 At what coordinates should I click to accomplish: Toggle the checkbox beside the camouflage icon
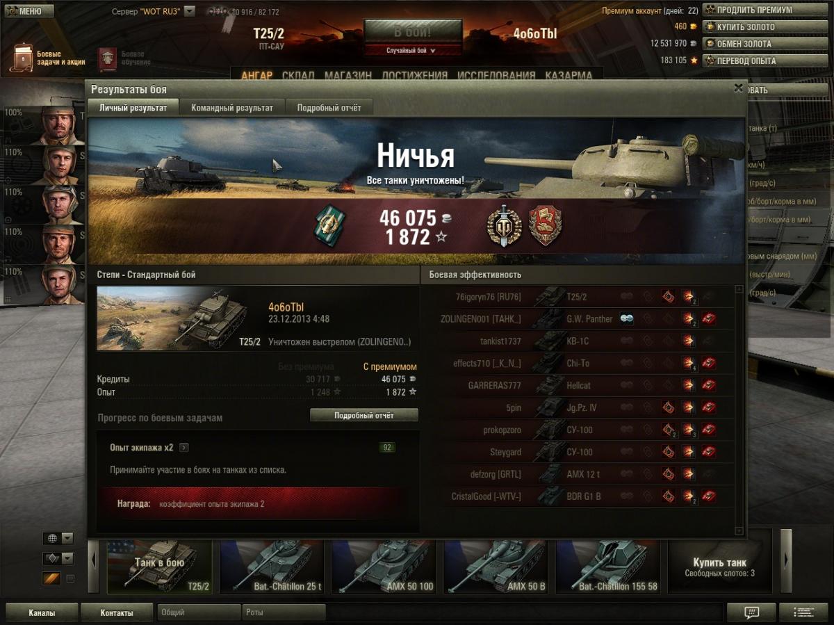coord(69,578)
